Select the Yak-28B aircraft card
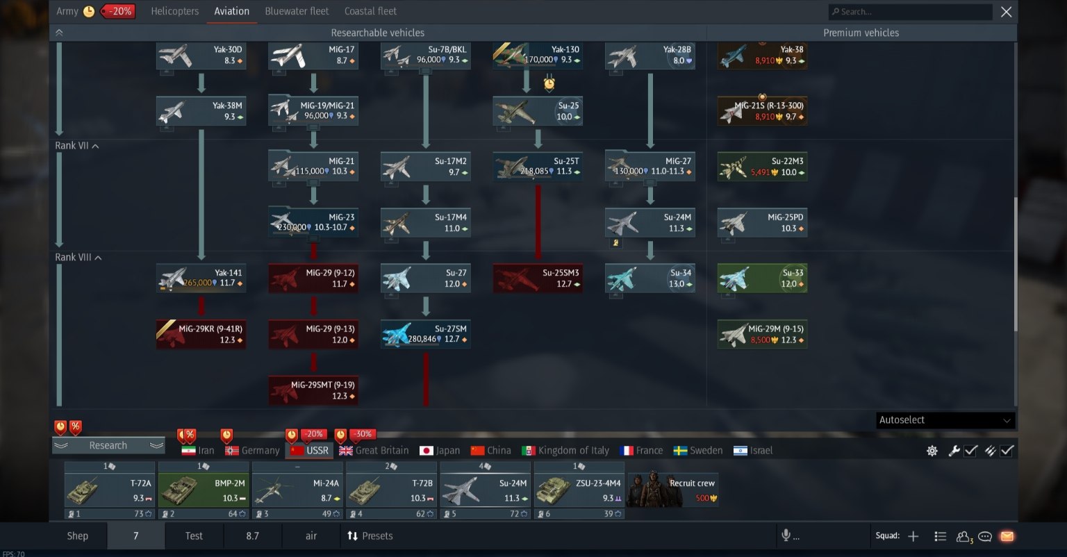This screenshot has height=557, width=1067. 650,56
